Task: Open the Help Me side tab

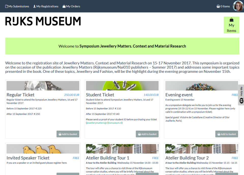Action: click(241, 95)
